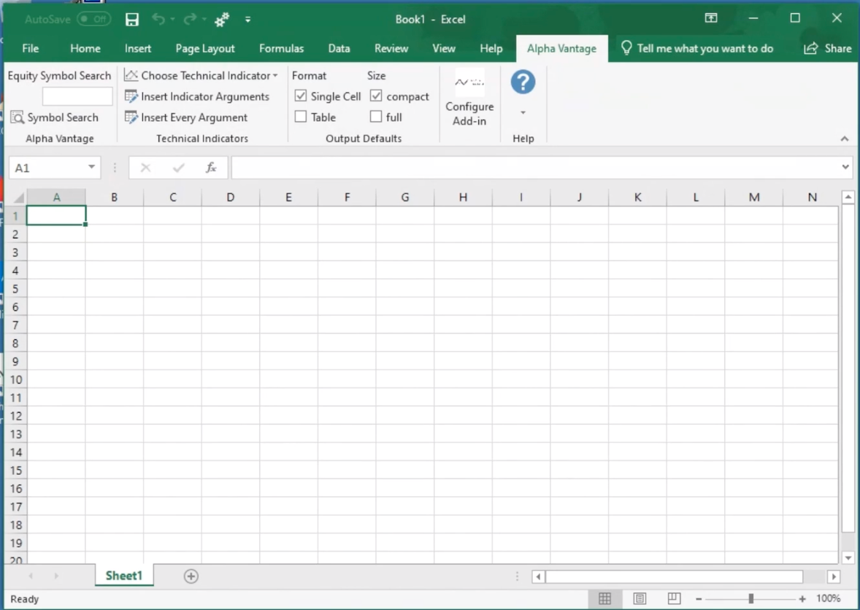The image size is (860, 610).
Task: Open the Name Box dropdown arrow
Action: [x=91, y=167]
